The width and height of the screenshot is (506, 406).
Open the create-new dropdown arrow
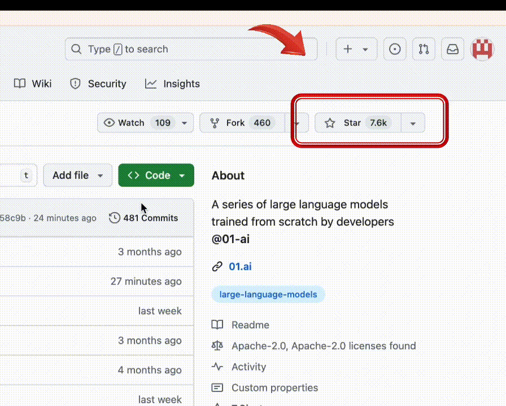click(365, 50)
